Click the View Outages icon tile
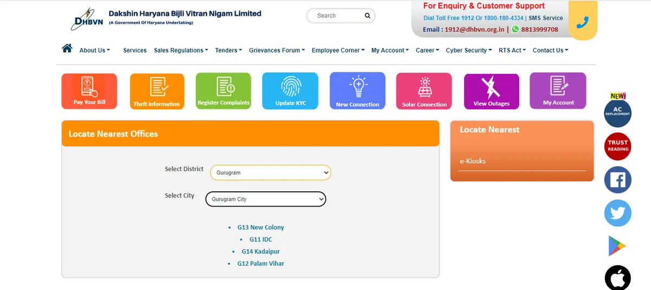The width and height of the screenshot is (651, 290). (x=492, y=91)
